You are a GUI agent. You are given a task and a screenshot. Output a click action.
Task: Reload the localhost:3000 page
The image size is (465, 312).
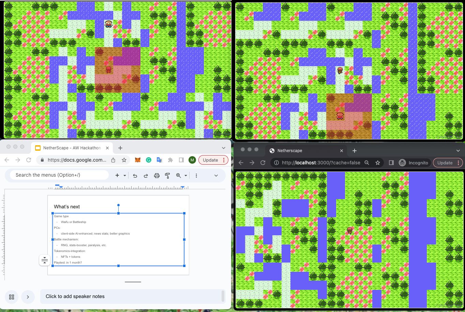coord(263,163)
